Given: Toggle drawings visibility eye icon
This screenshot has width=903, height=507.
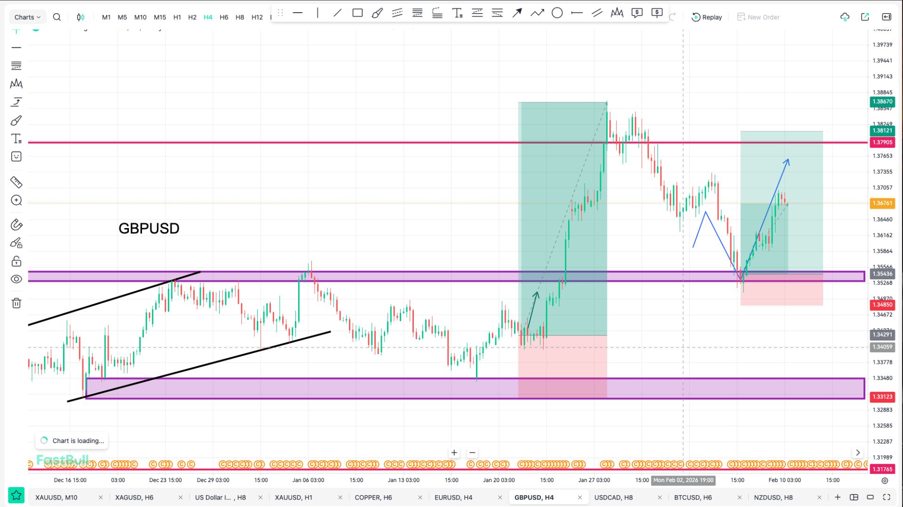Looking at the screenshot, I should tap(16, 279).
